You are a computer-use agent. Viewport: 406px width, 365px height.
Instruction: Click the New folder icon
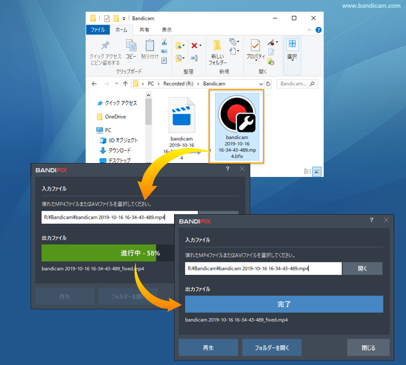pyautogui.click(x=217, y=45)
